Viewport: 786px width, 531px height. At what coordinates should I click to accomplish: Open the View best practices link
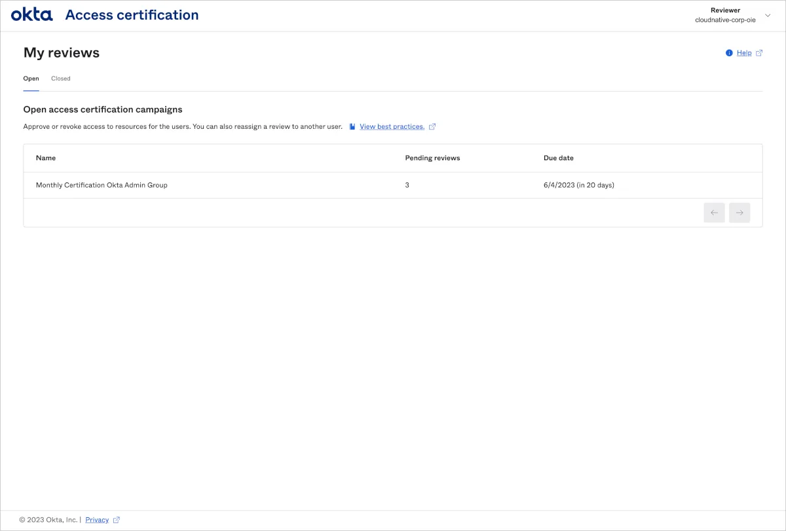coord(392,127)
